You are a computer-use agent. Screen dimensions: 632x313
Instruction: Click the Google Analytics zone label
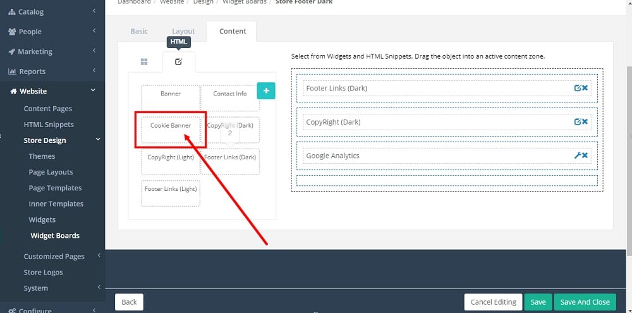pyautogui.click(x=332, y=156)
